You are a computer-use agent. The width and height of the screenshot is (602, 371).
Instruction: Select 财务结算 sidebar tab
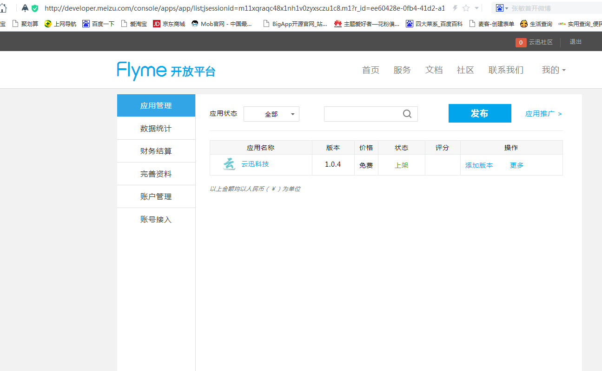pos(156,151)
